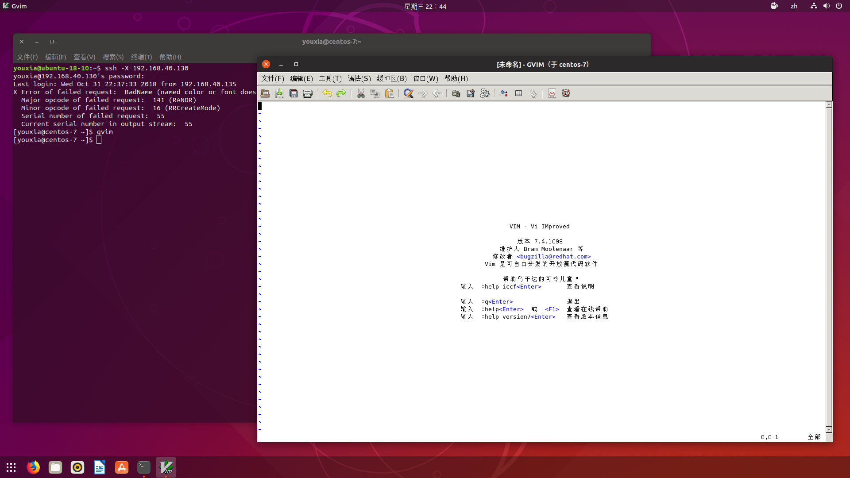The image size is (850, 478).
Task: Open 搜索(S) menu in terminal window
Action: [x=113, y=57]
